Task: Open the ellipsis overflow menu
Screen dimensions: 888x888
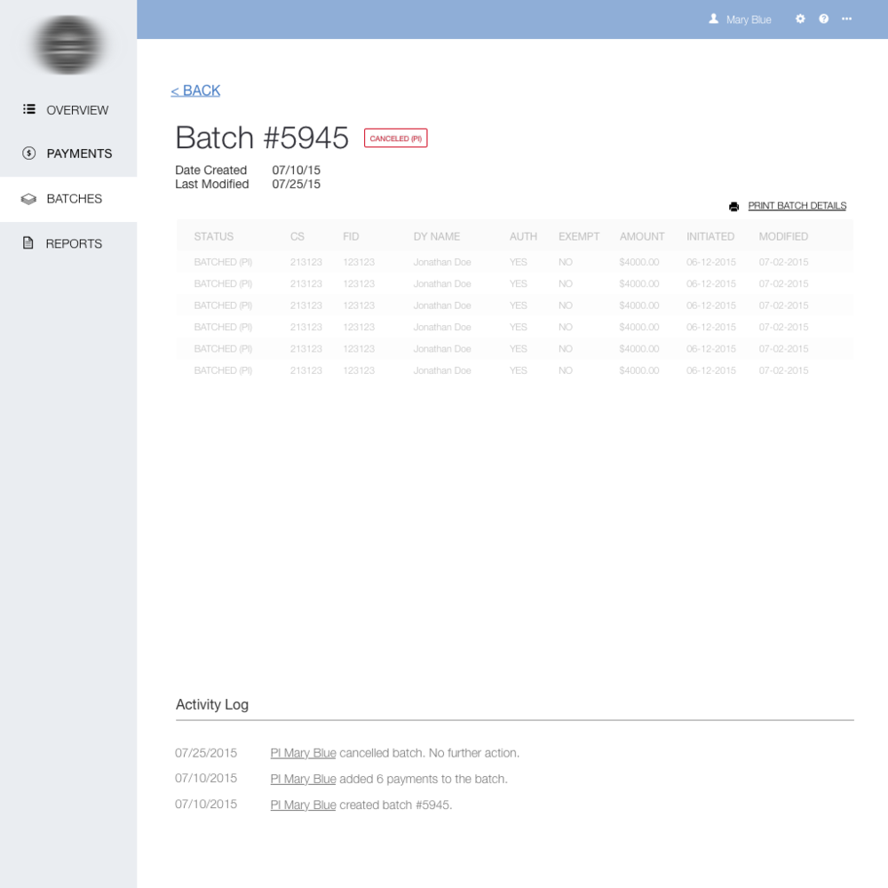Action: 846,19
